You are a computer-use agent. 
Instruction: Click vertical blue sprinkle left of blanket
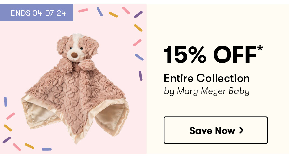point(5,101)
